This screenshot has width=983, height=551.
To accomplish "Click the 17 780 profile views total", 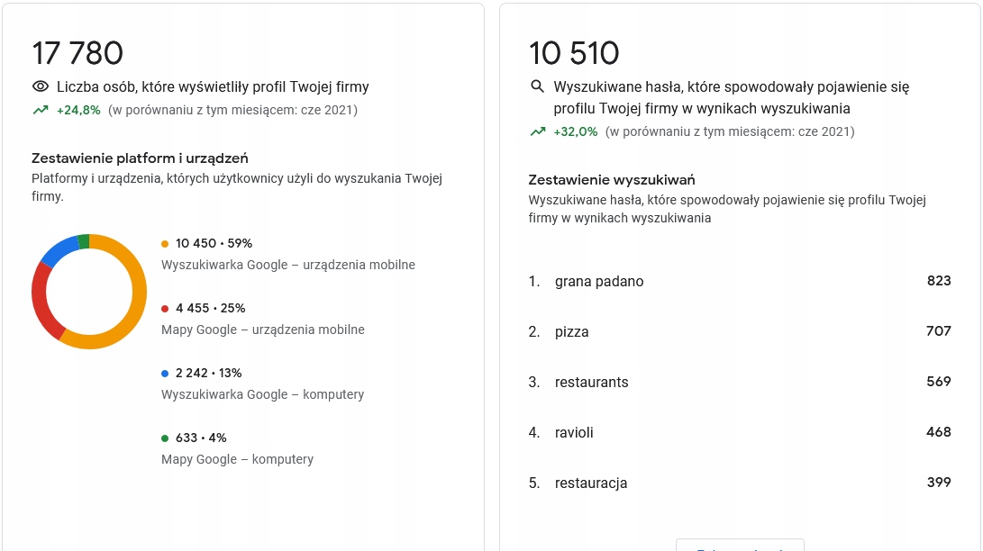I will [77, 53].
